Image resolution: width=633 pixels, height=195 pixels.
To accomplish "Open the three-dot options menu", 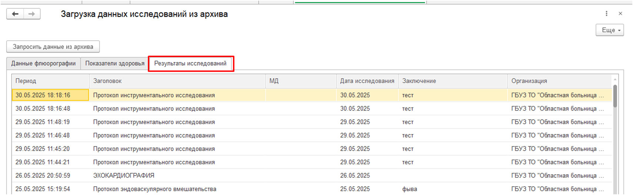I will click(x=606, y=14).
